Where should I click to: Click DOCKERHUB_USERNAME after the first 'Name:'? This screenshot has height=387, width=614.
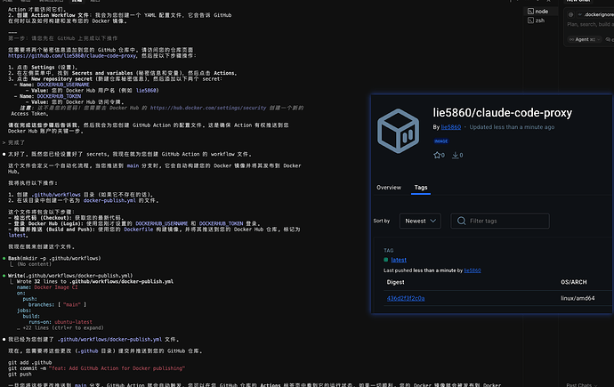(63, 85)
